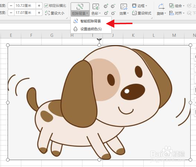Select column L header
Screen dimensions: 196x167
154,35
